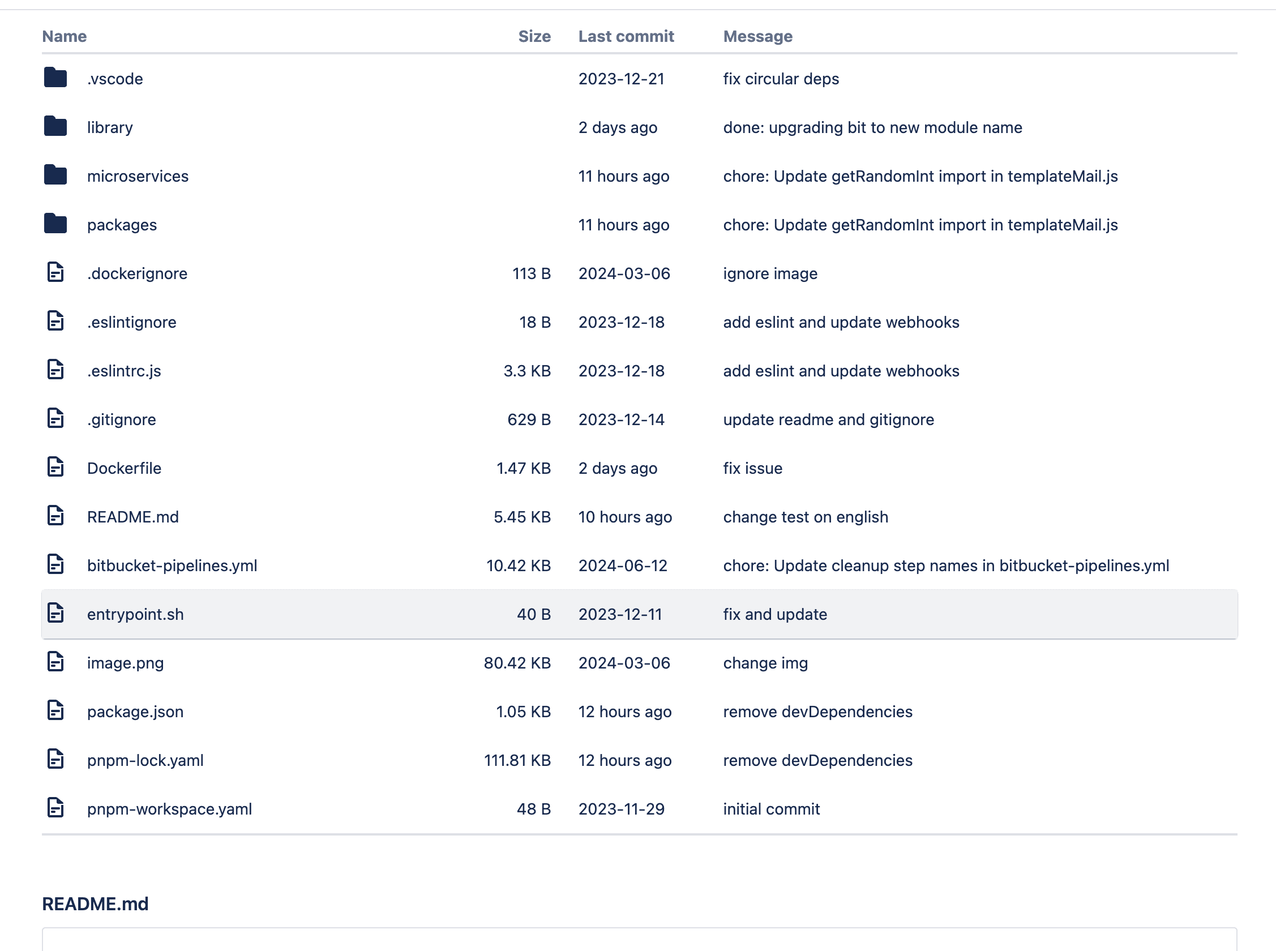Click the library folder icon
1276x951 pixels.
click(x=55, y=127)
